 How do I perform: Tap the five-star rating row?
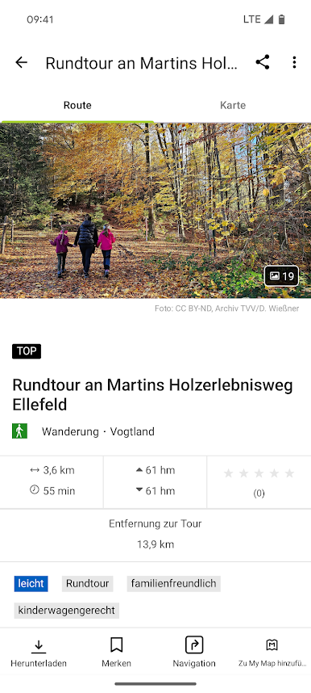click(x=259, y=473)
